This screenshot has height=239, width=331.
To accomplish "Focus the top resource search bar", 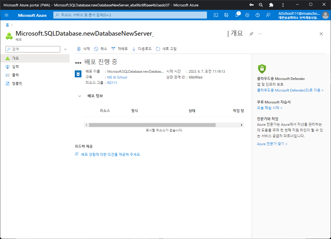I will [130, 15].
